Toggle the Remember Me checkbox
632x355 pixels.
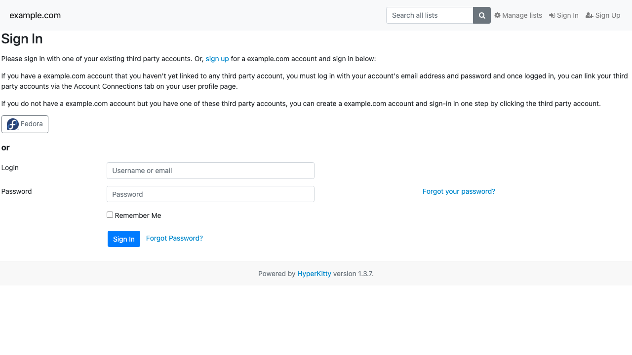click(x=110, y=215)
